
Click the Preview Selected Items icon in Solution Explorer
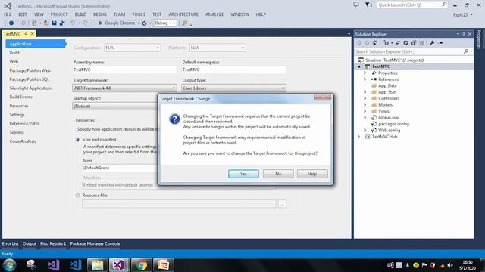point(441,43)
